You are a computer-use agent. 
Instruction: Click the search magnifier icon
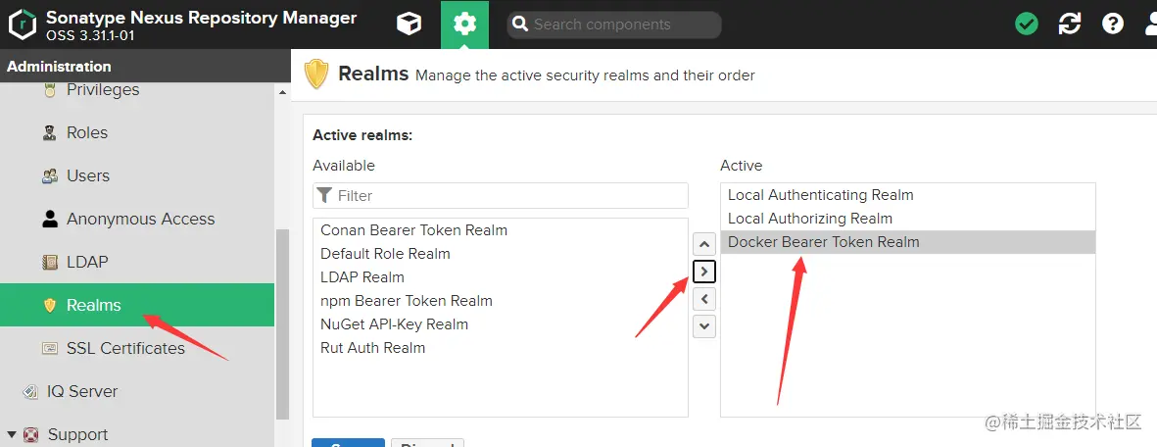coord(520,25)
